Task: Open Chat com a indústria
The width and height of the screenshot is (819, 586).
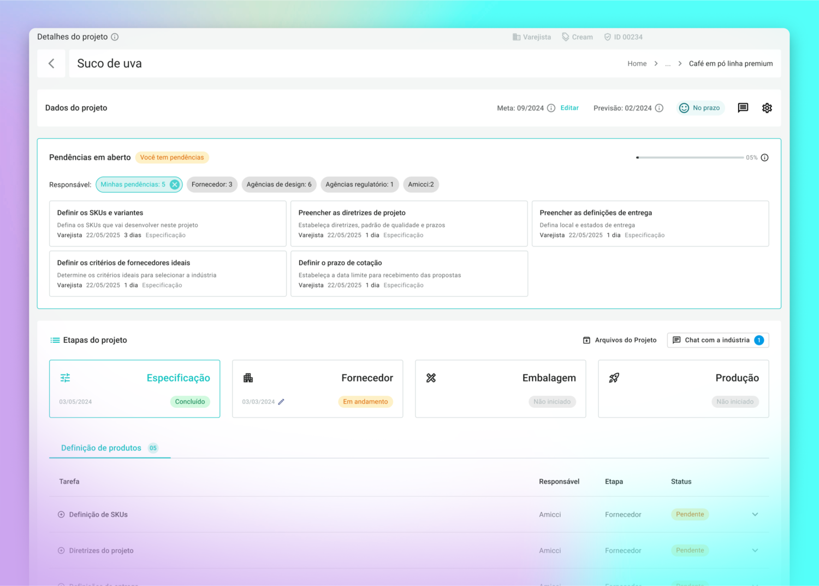Action: click(x=717, y=340)
